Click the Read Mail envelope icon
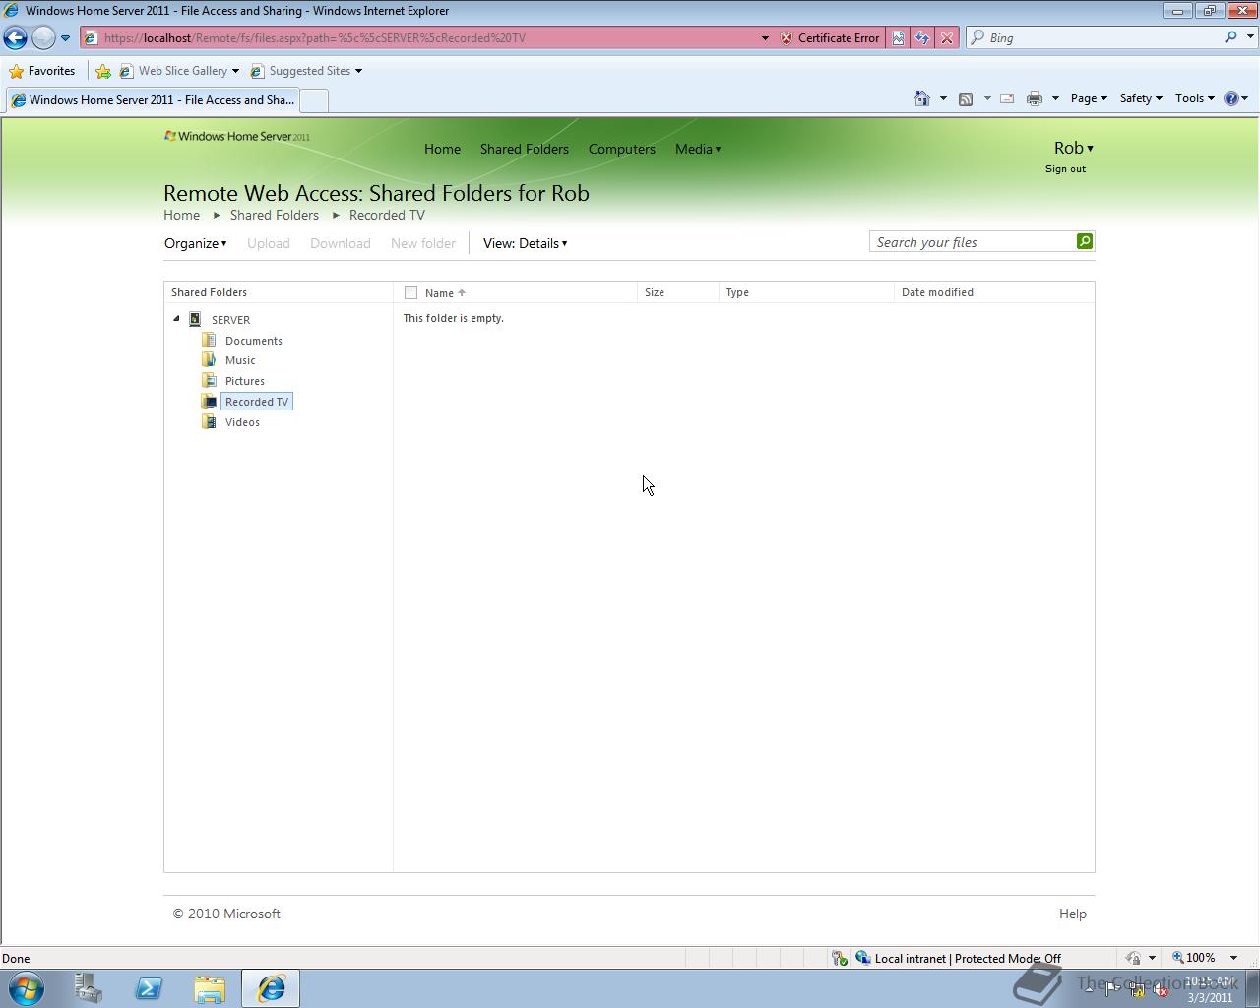The image size is (1260, 1008). [1007, 98]
